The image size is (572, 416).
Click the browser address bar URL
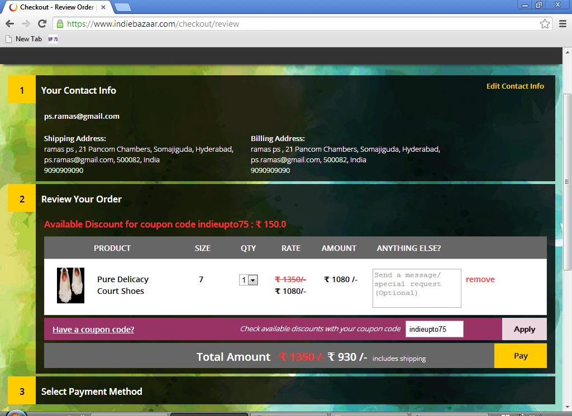279,24
